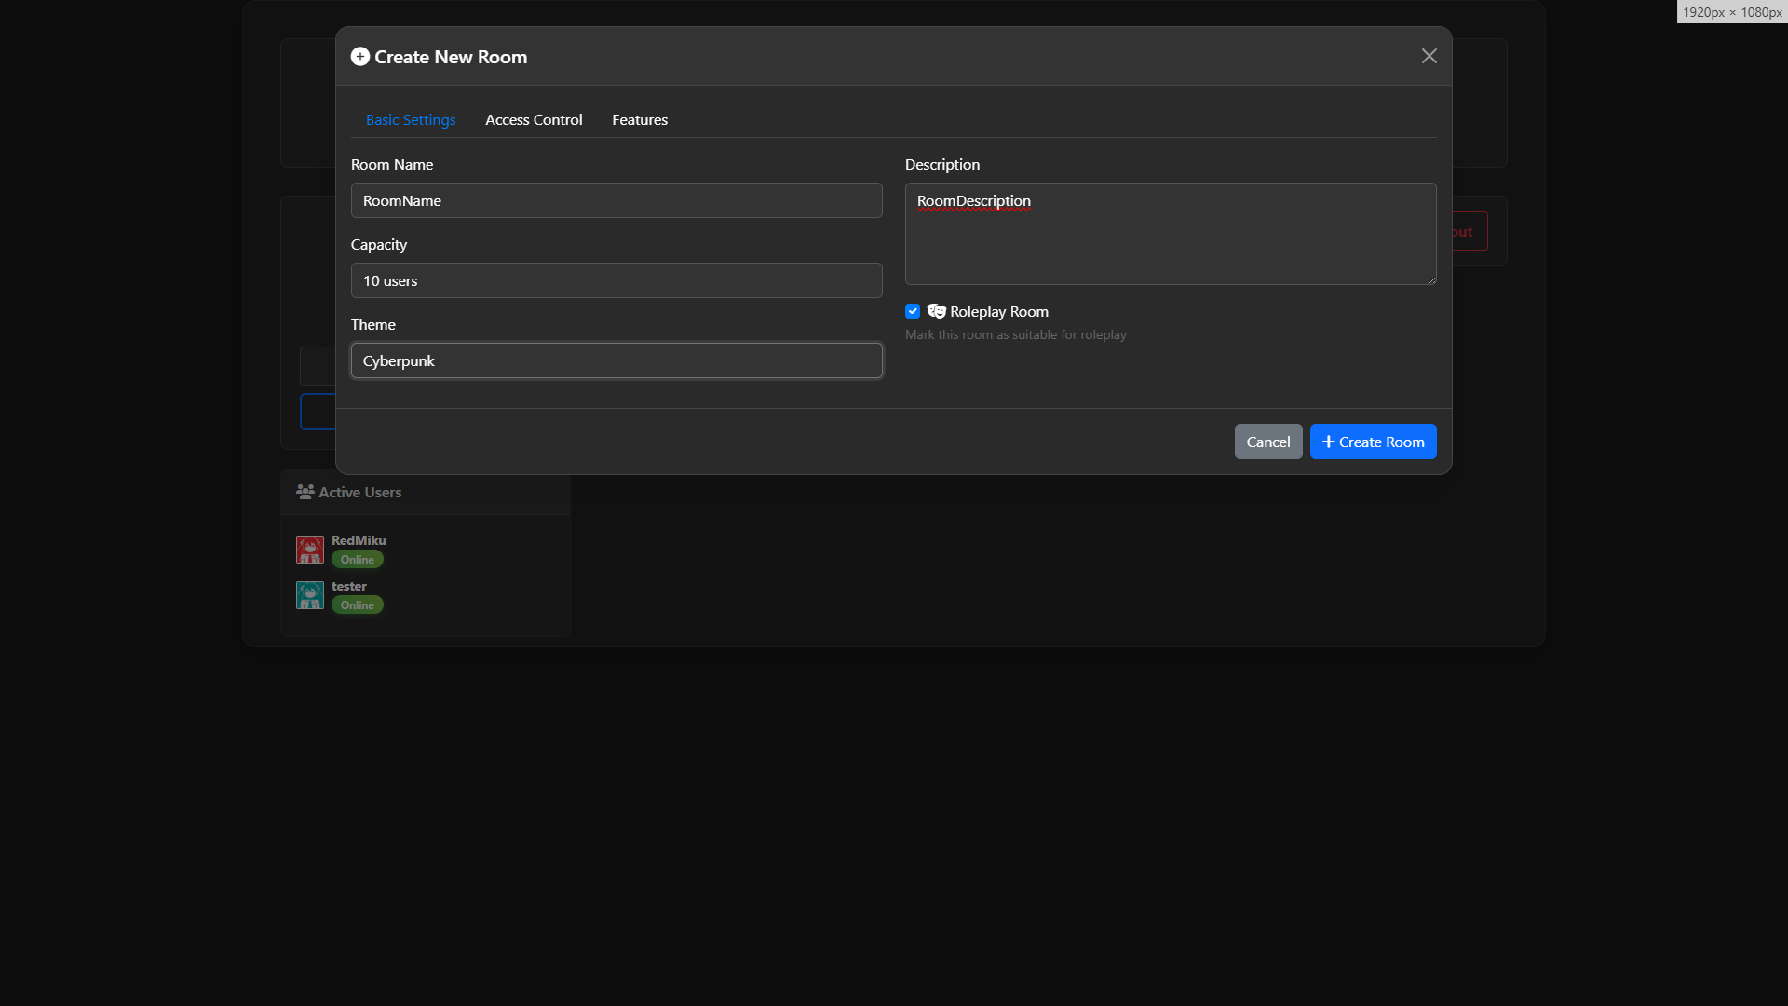
Task: Uncheck the Roleplay Room checkbox
Action: point(913,311)
